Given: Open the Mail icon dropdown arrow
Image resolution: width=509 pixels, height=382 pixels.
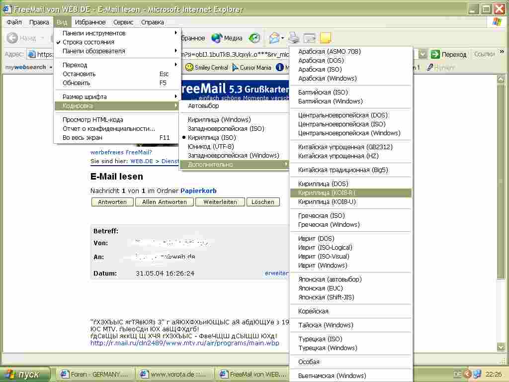Looking at the screenshot, I should (282, 38).
